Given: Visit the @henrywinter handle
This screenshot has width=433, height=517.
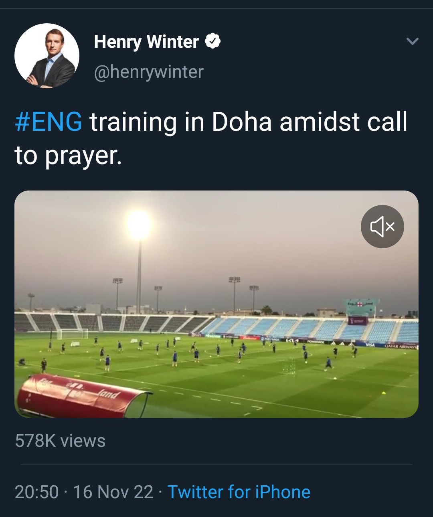Looking at the screenshot, I should coord(149,72).
